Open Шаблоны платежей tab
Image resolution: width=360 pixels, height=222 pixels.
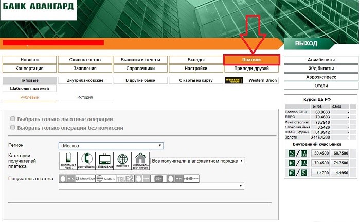pyautogui.click(x=29, y=89)
